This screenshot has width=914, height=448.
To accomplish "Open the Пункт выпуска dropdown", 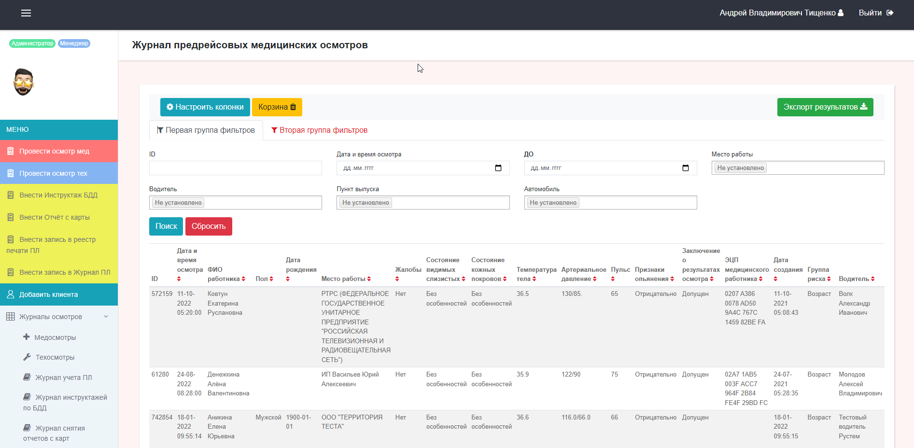I will click(423, 203).
